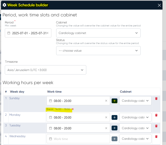Add a break to Monday work time
Image resolution: width=166 pixels, height=145 pixels.
[114, 118]
